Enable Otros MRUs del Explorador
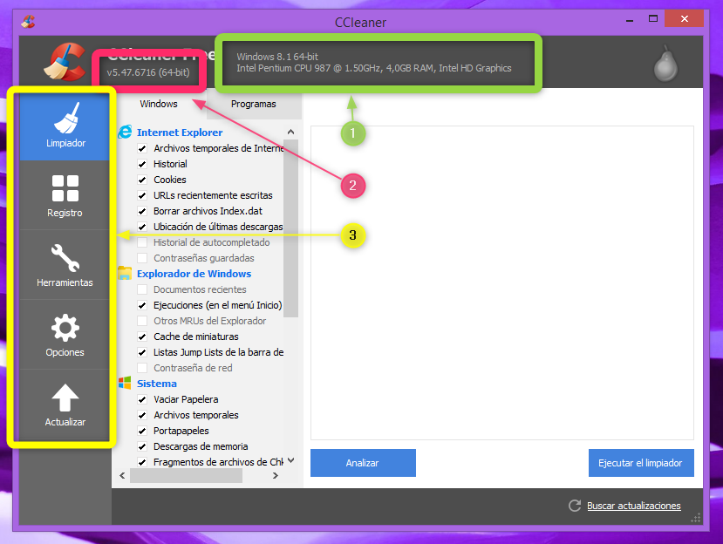 click(142, 321)
